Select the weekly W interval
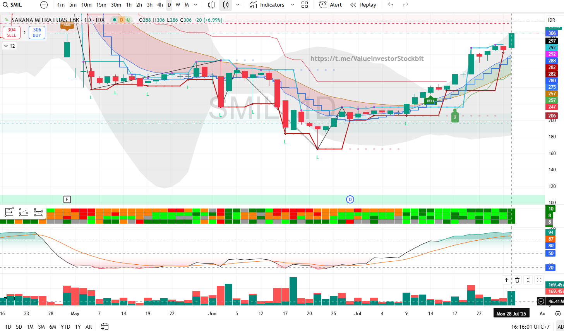Screen dimensions: 564x331 pyautogui.click(x=178, y=5)
